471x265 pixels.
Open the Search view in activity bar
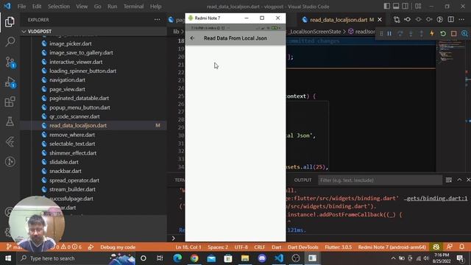10,41
